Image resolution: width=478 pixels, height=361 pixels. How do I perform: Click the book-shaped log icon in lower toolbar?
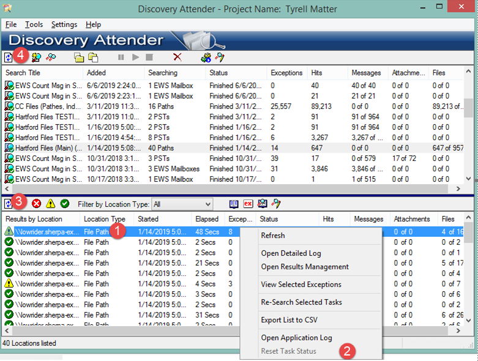click(x=234, y=204)
